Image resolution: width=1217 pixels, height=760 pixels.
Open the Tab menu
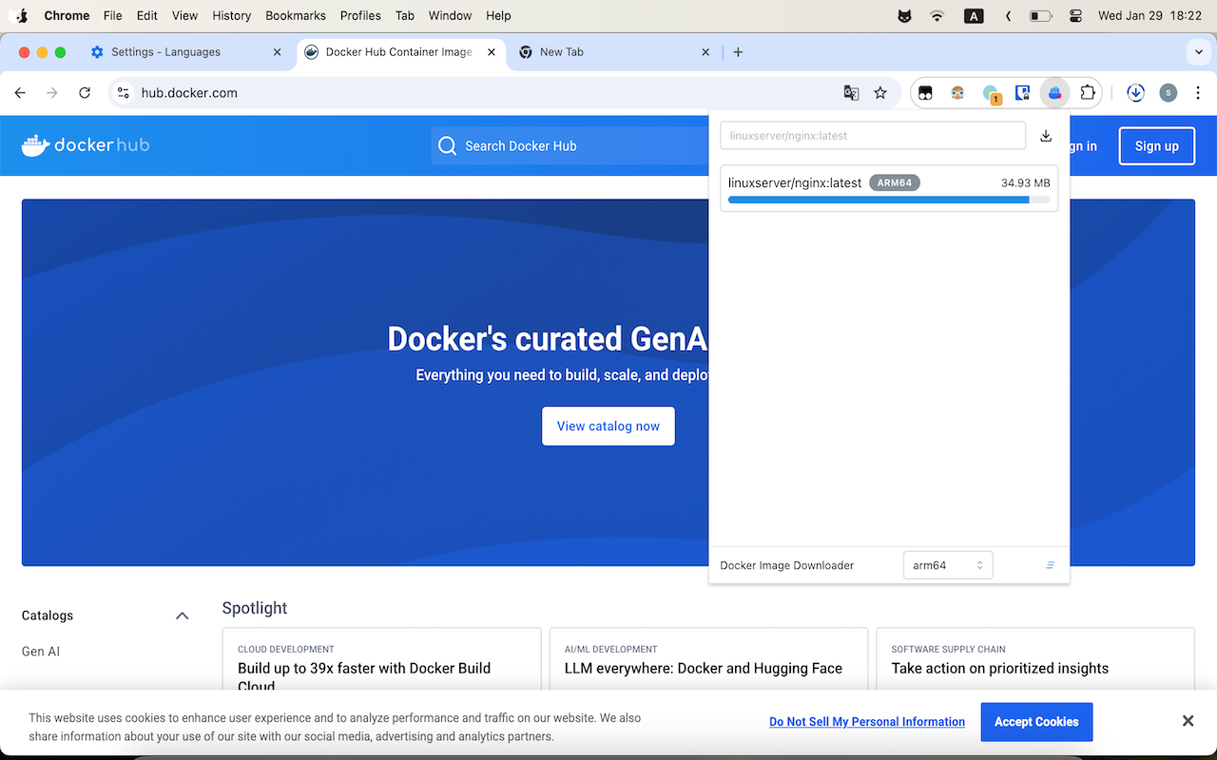[x=404, y=15]
